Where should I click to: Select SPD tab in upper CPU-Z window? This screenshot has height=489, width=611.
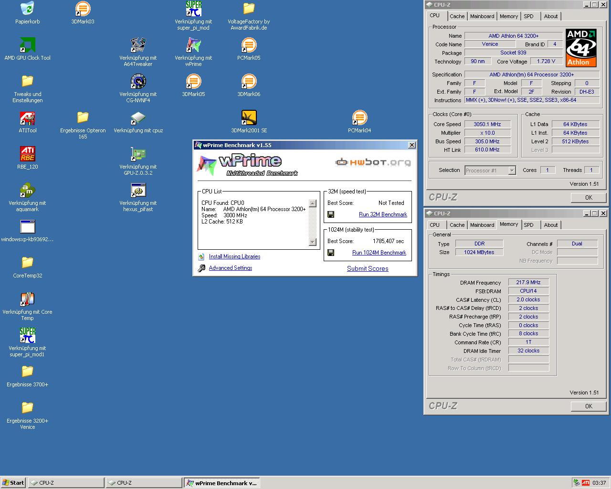pos(528,16)
